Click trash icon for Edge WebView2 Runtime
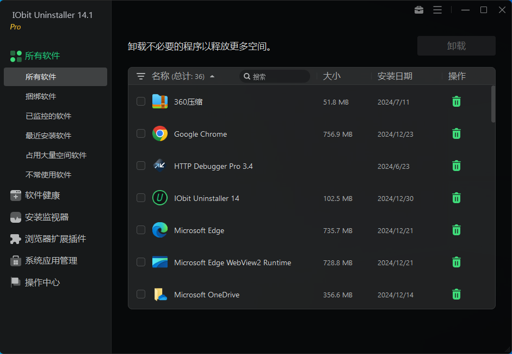Viewport: 512px width, 354px height. [x=456, y=262]
